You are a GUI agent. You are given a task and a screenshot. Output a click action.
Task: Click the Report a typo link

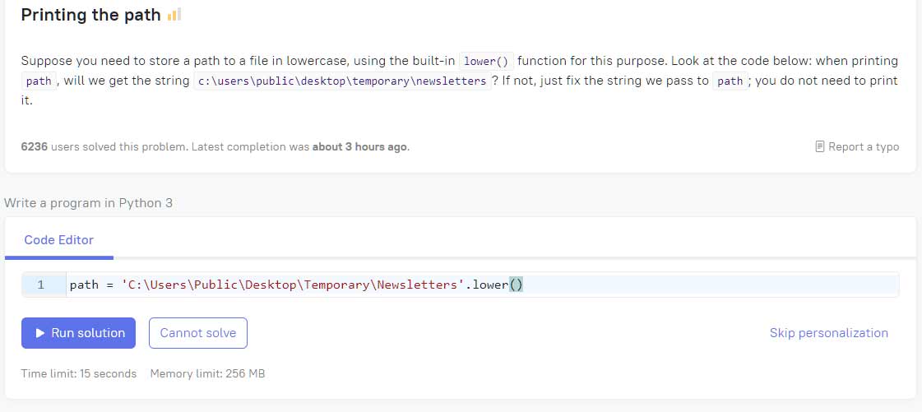(857, 146)
